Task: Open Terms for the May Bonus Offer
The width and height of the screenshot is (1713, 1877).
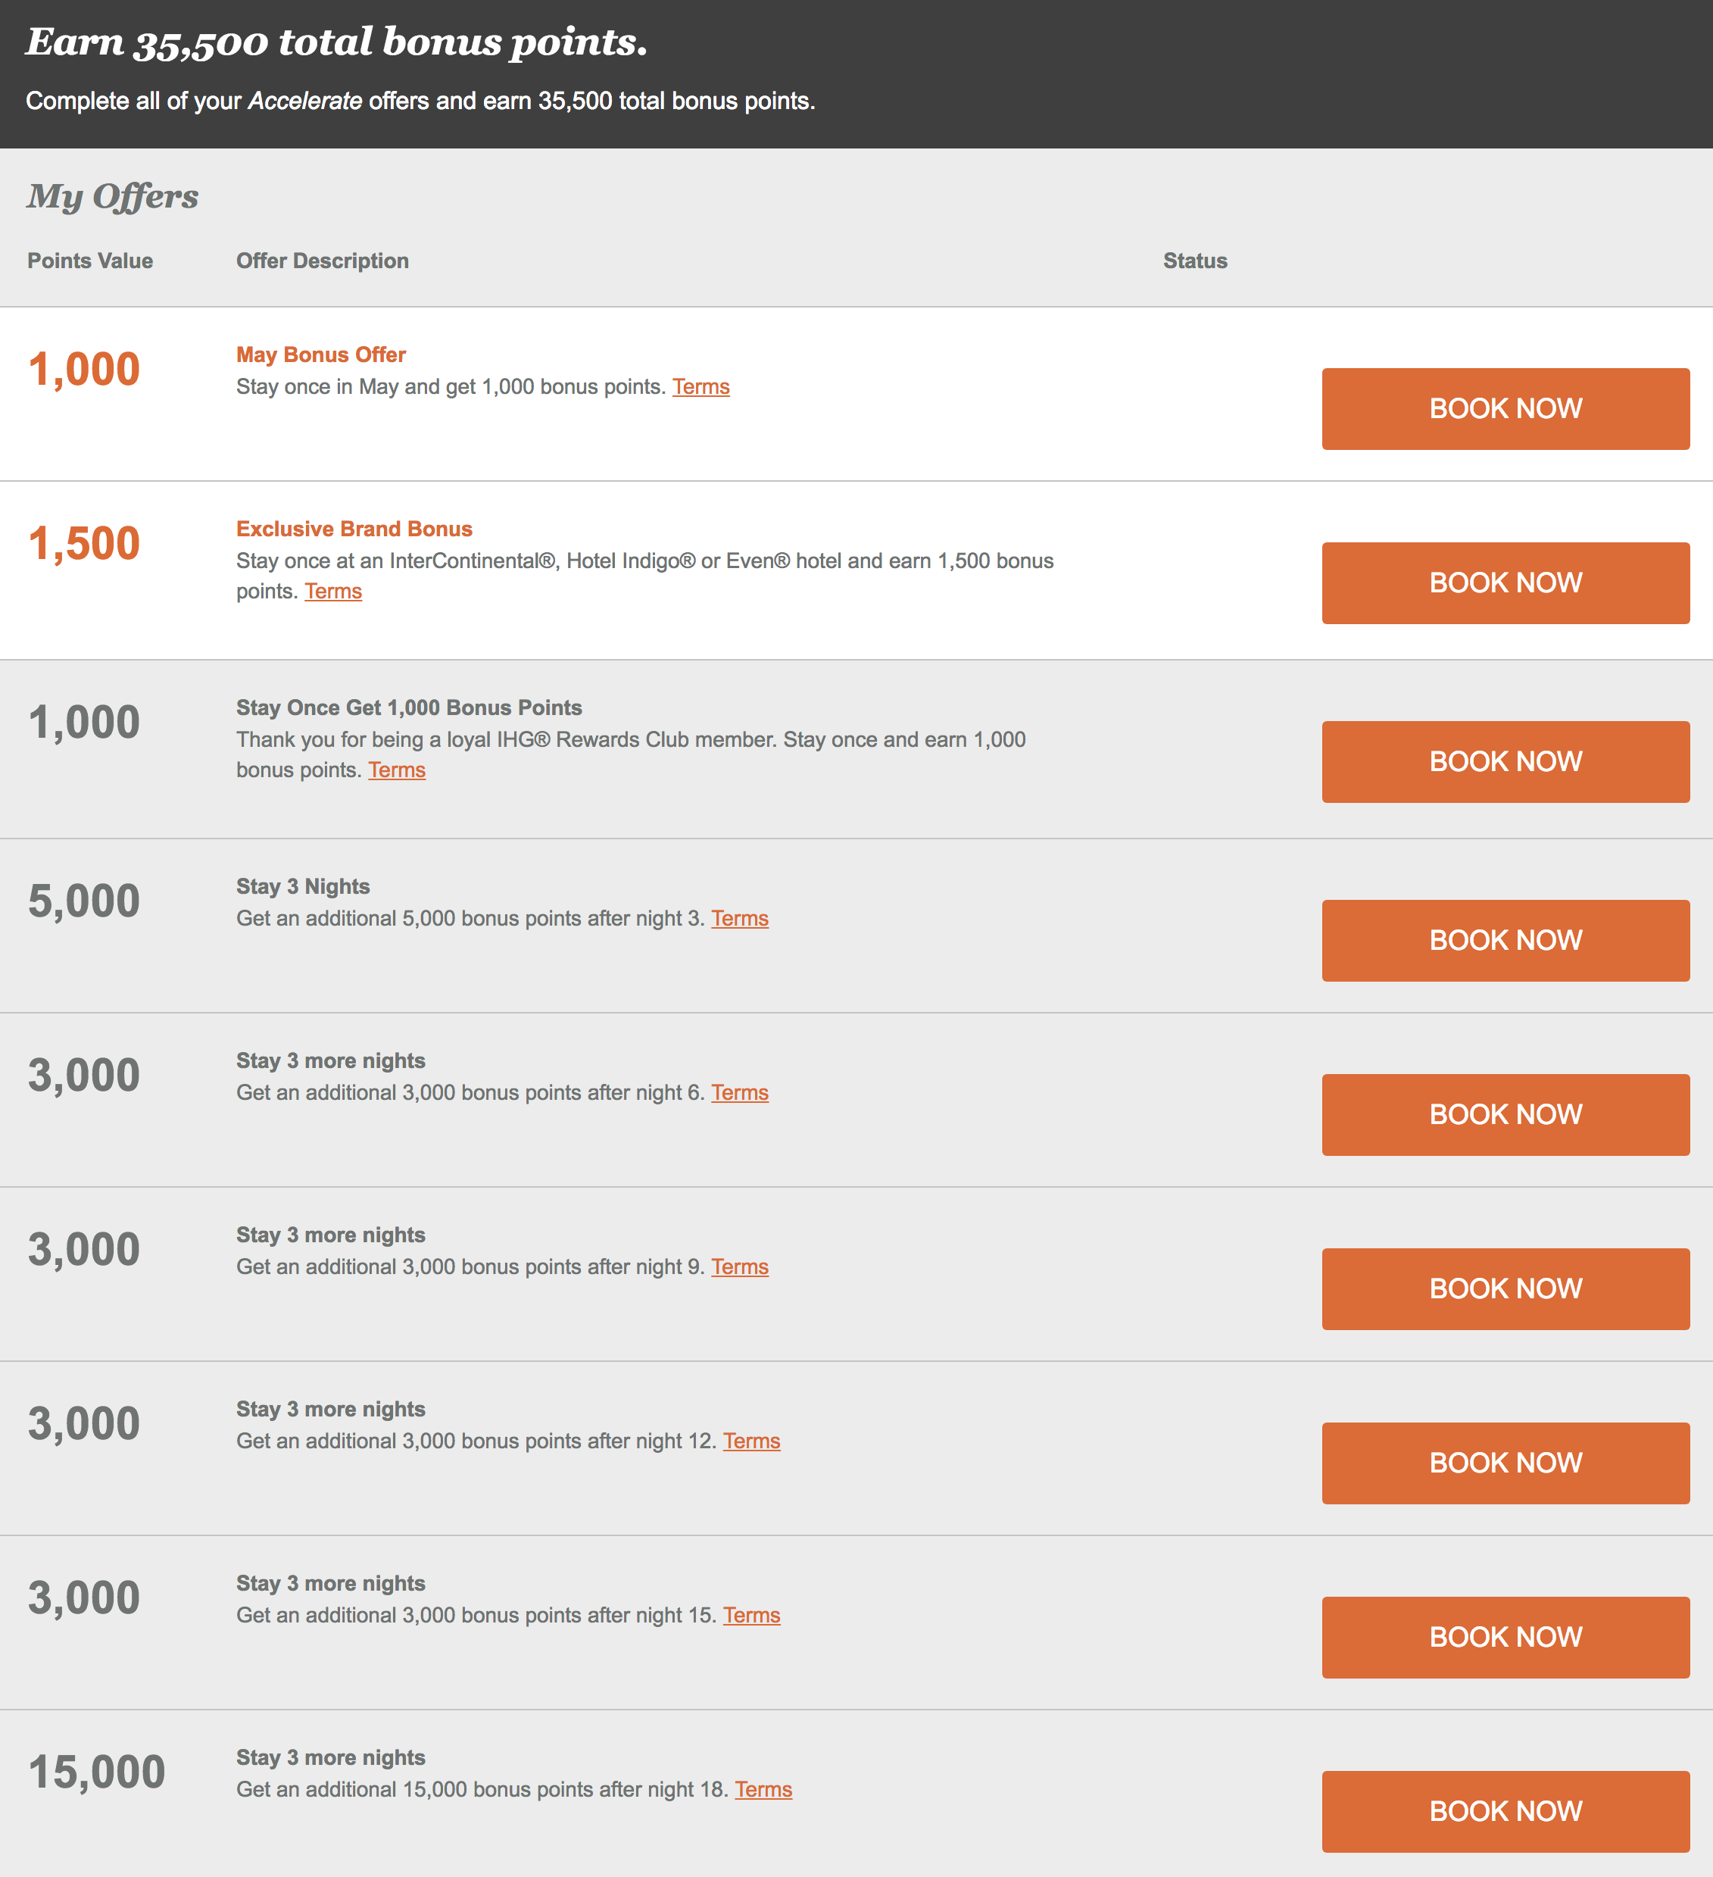Action: point(700,386)
